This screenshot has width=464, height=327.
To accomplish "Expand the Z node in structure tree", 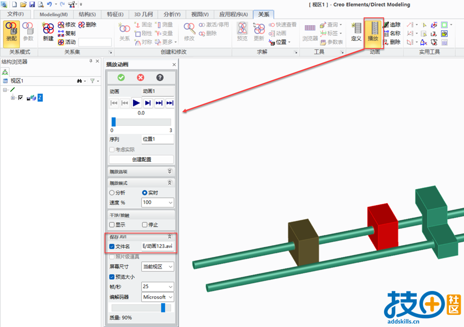I will point(13,97).
